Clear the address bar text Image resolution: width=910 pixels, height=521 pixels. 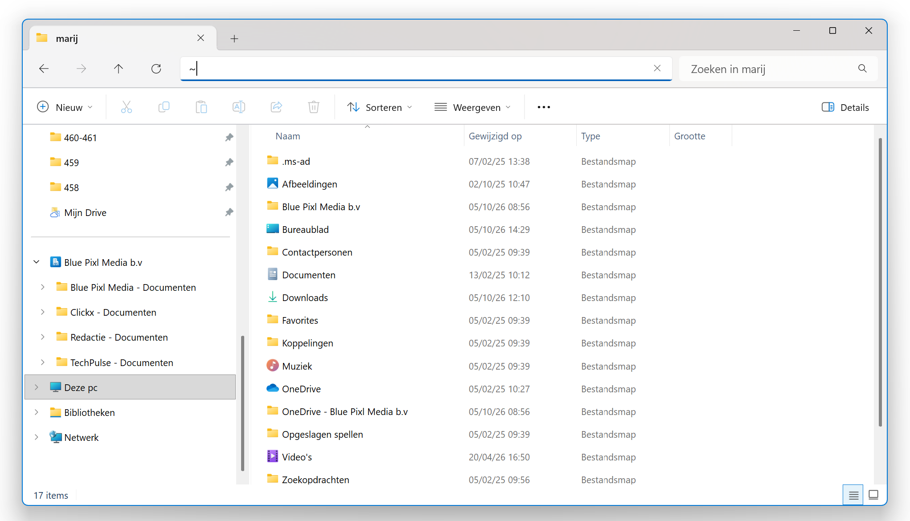click(x=657, y=68)
